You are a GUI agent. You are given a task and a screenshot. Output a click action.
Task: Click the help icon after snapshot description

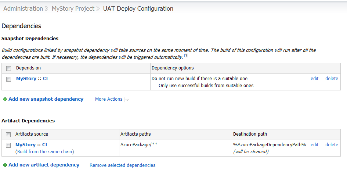coord(186,56)
